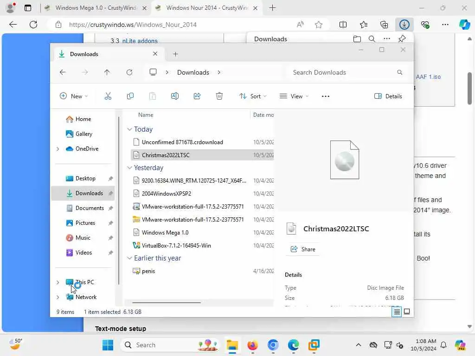Click the Edge Downloads toolbar icon
The width and height of the screenshot is (475, 356).
pos(404,25)
